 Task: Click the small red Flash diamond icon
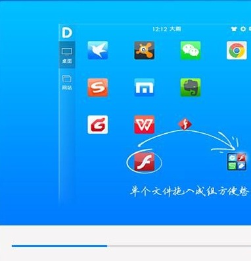click(x=185, y=125)
